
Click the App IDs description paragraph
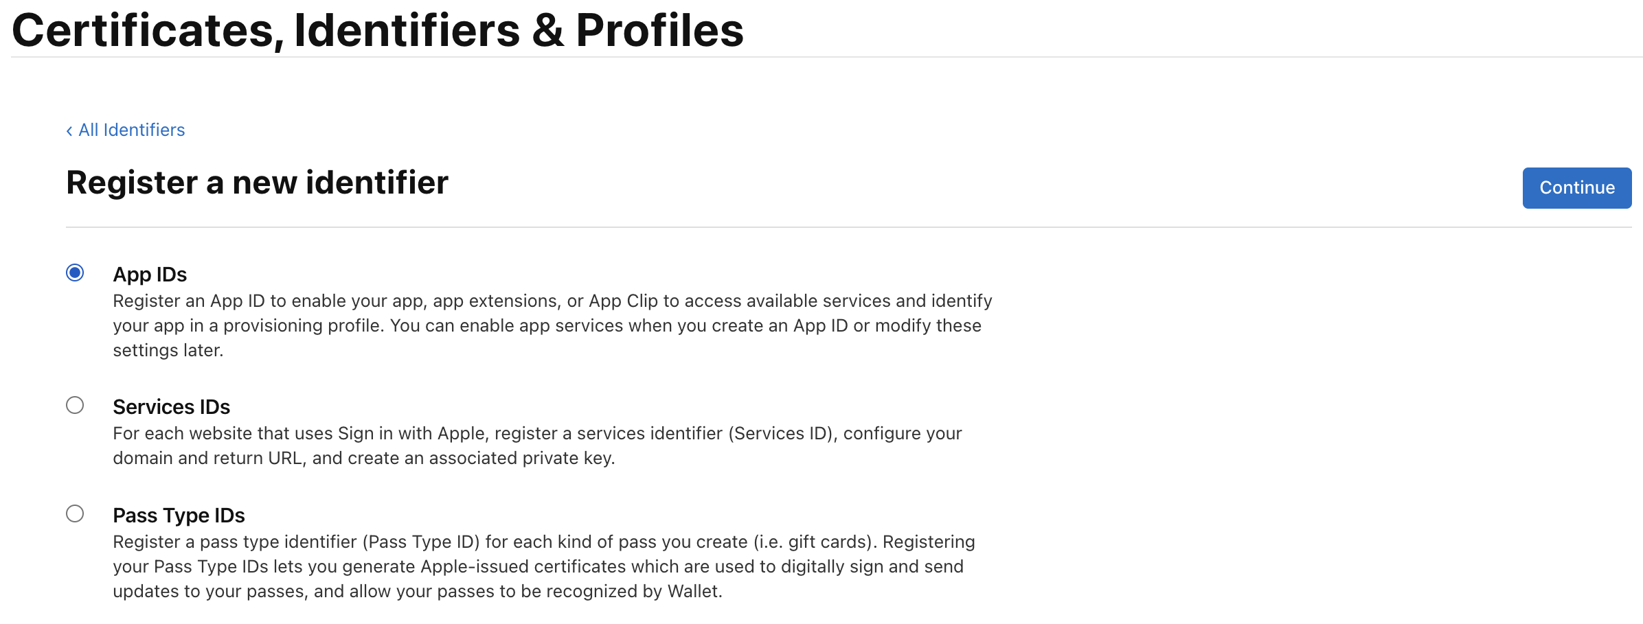[552, 325]
